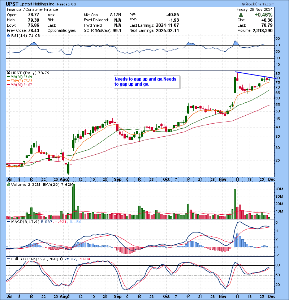
Task: Click the Nasdaq GS exchange label
Action: tap(66, 4)
